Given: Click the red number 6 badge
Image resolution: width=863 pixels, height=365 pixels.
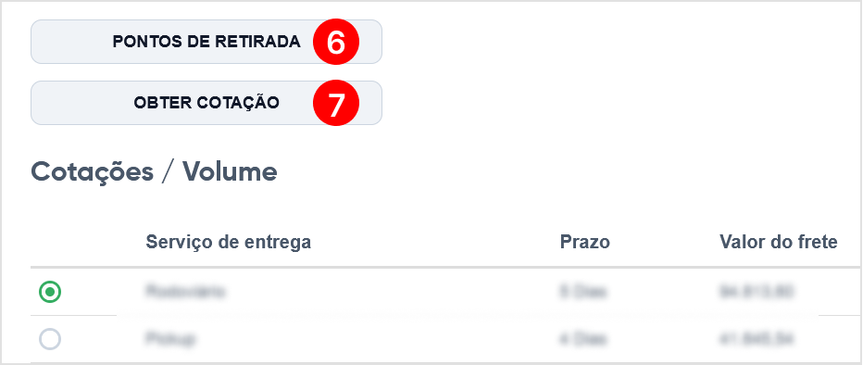Looking at the screenshot, I should 336,43.
